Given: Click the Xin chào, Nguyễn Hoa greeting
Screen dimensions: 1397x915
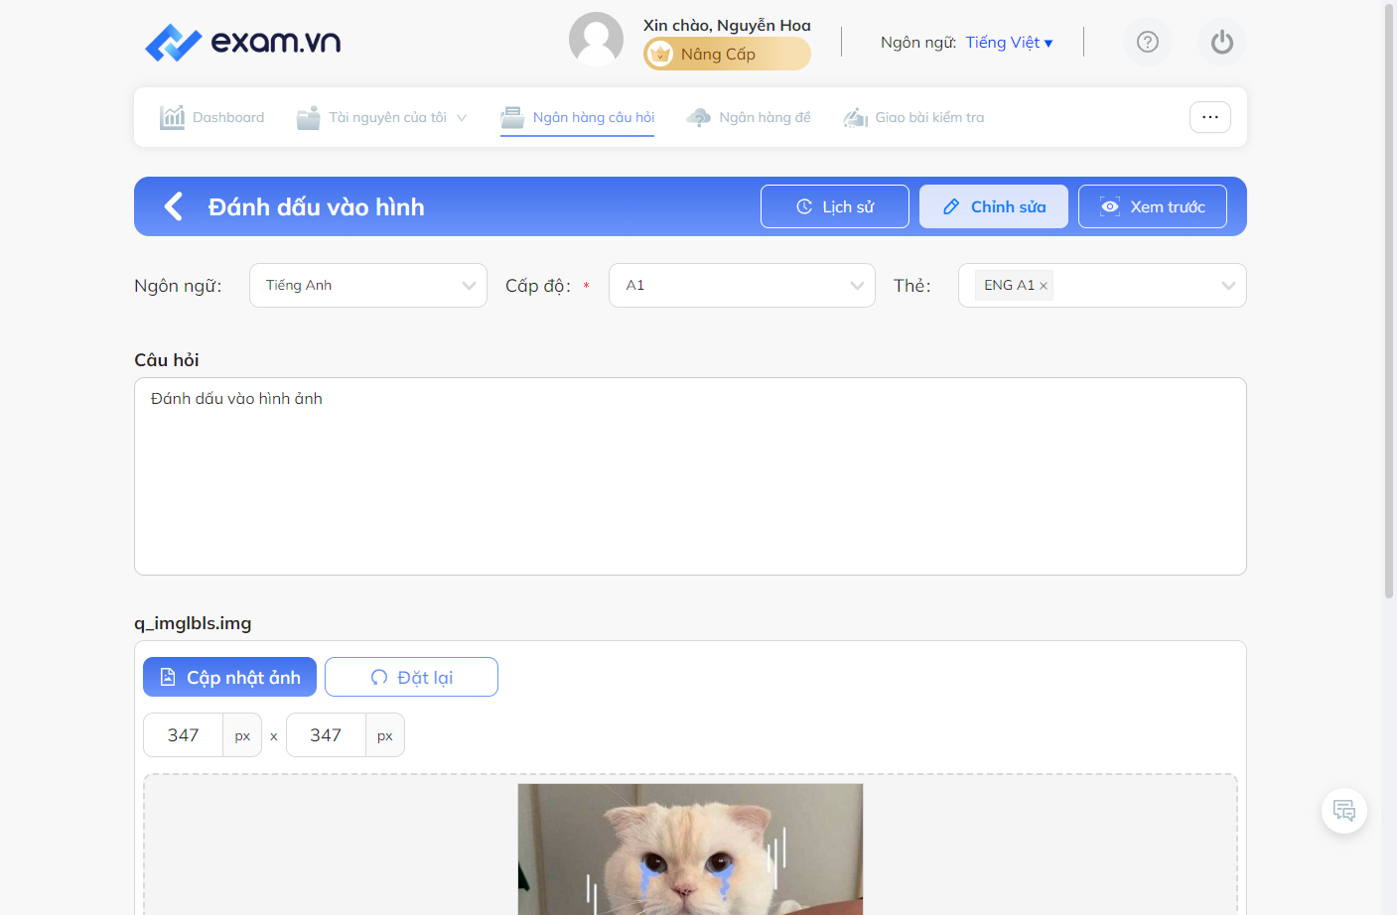Looking at the screenshot, I should (x=727, y=25).
